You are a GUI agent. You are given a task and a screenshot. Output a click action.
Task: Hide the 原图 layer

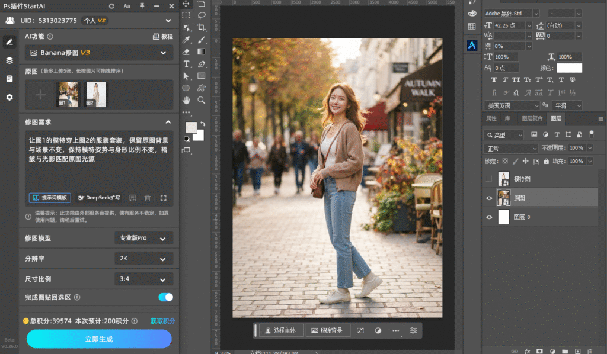pyautogui.click(x=489, y=198)
